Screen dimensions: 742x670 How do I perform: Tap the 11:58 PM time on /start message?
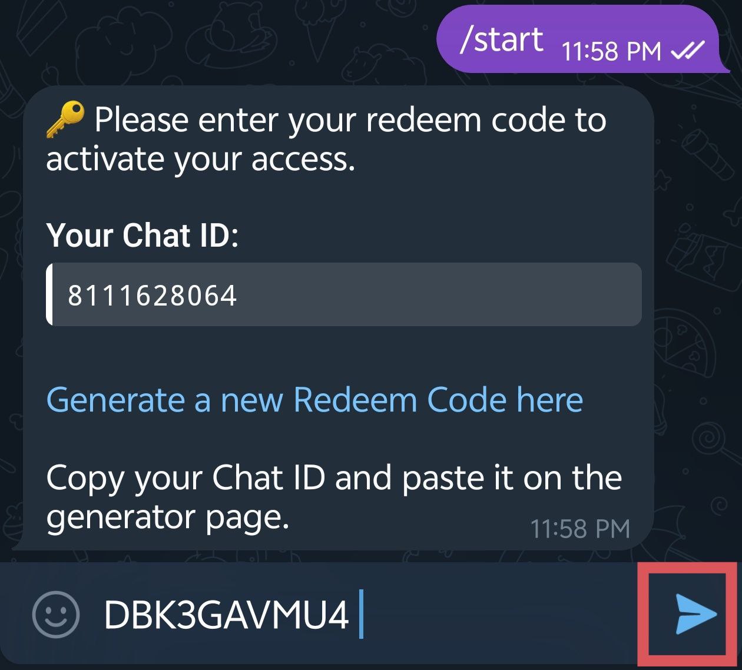[612, 52]
